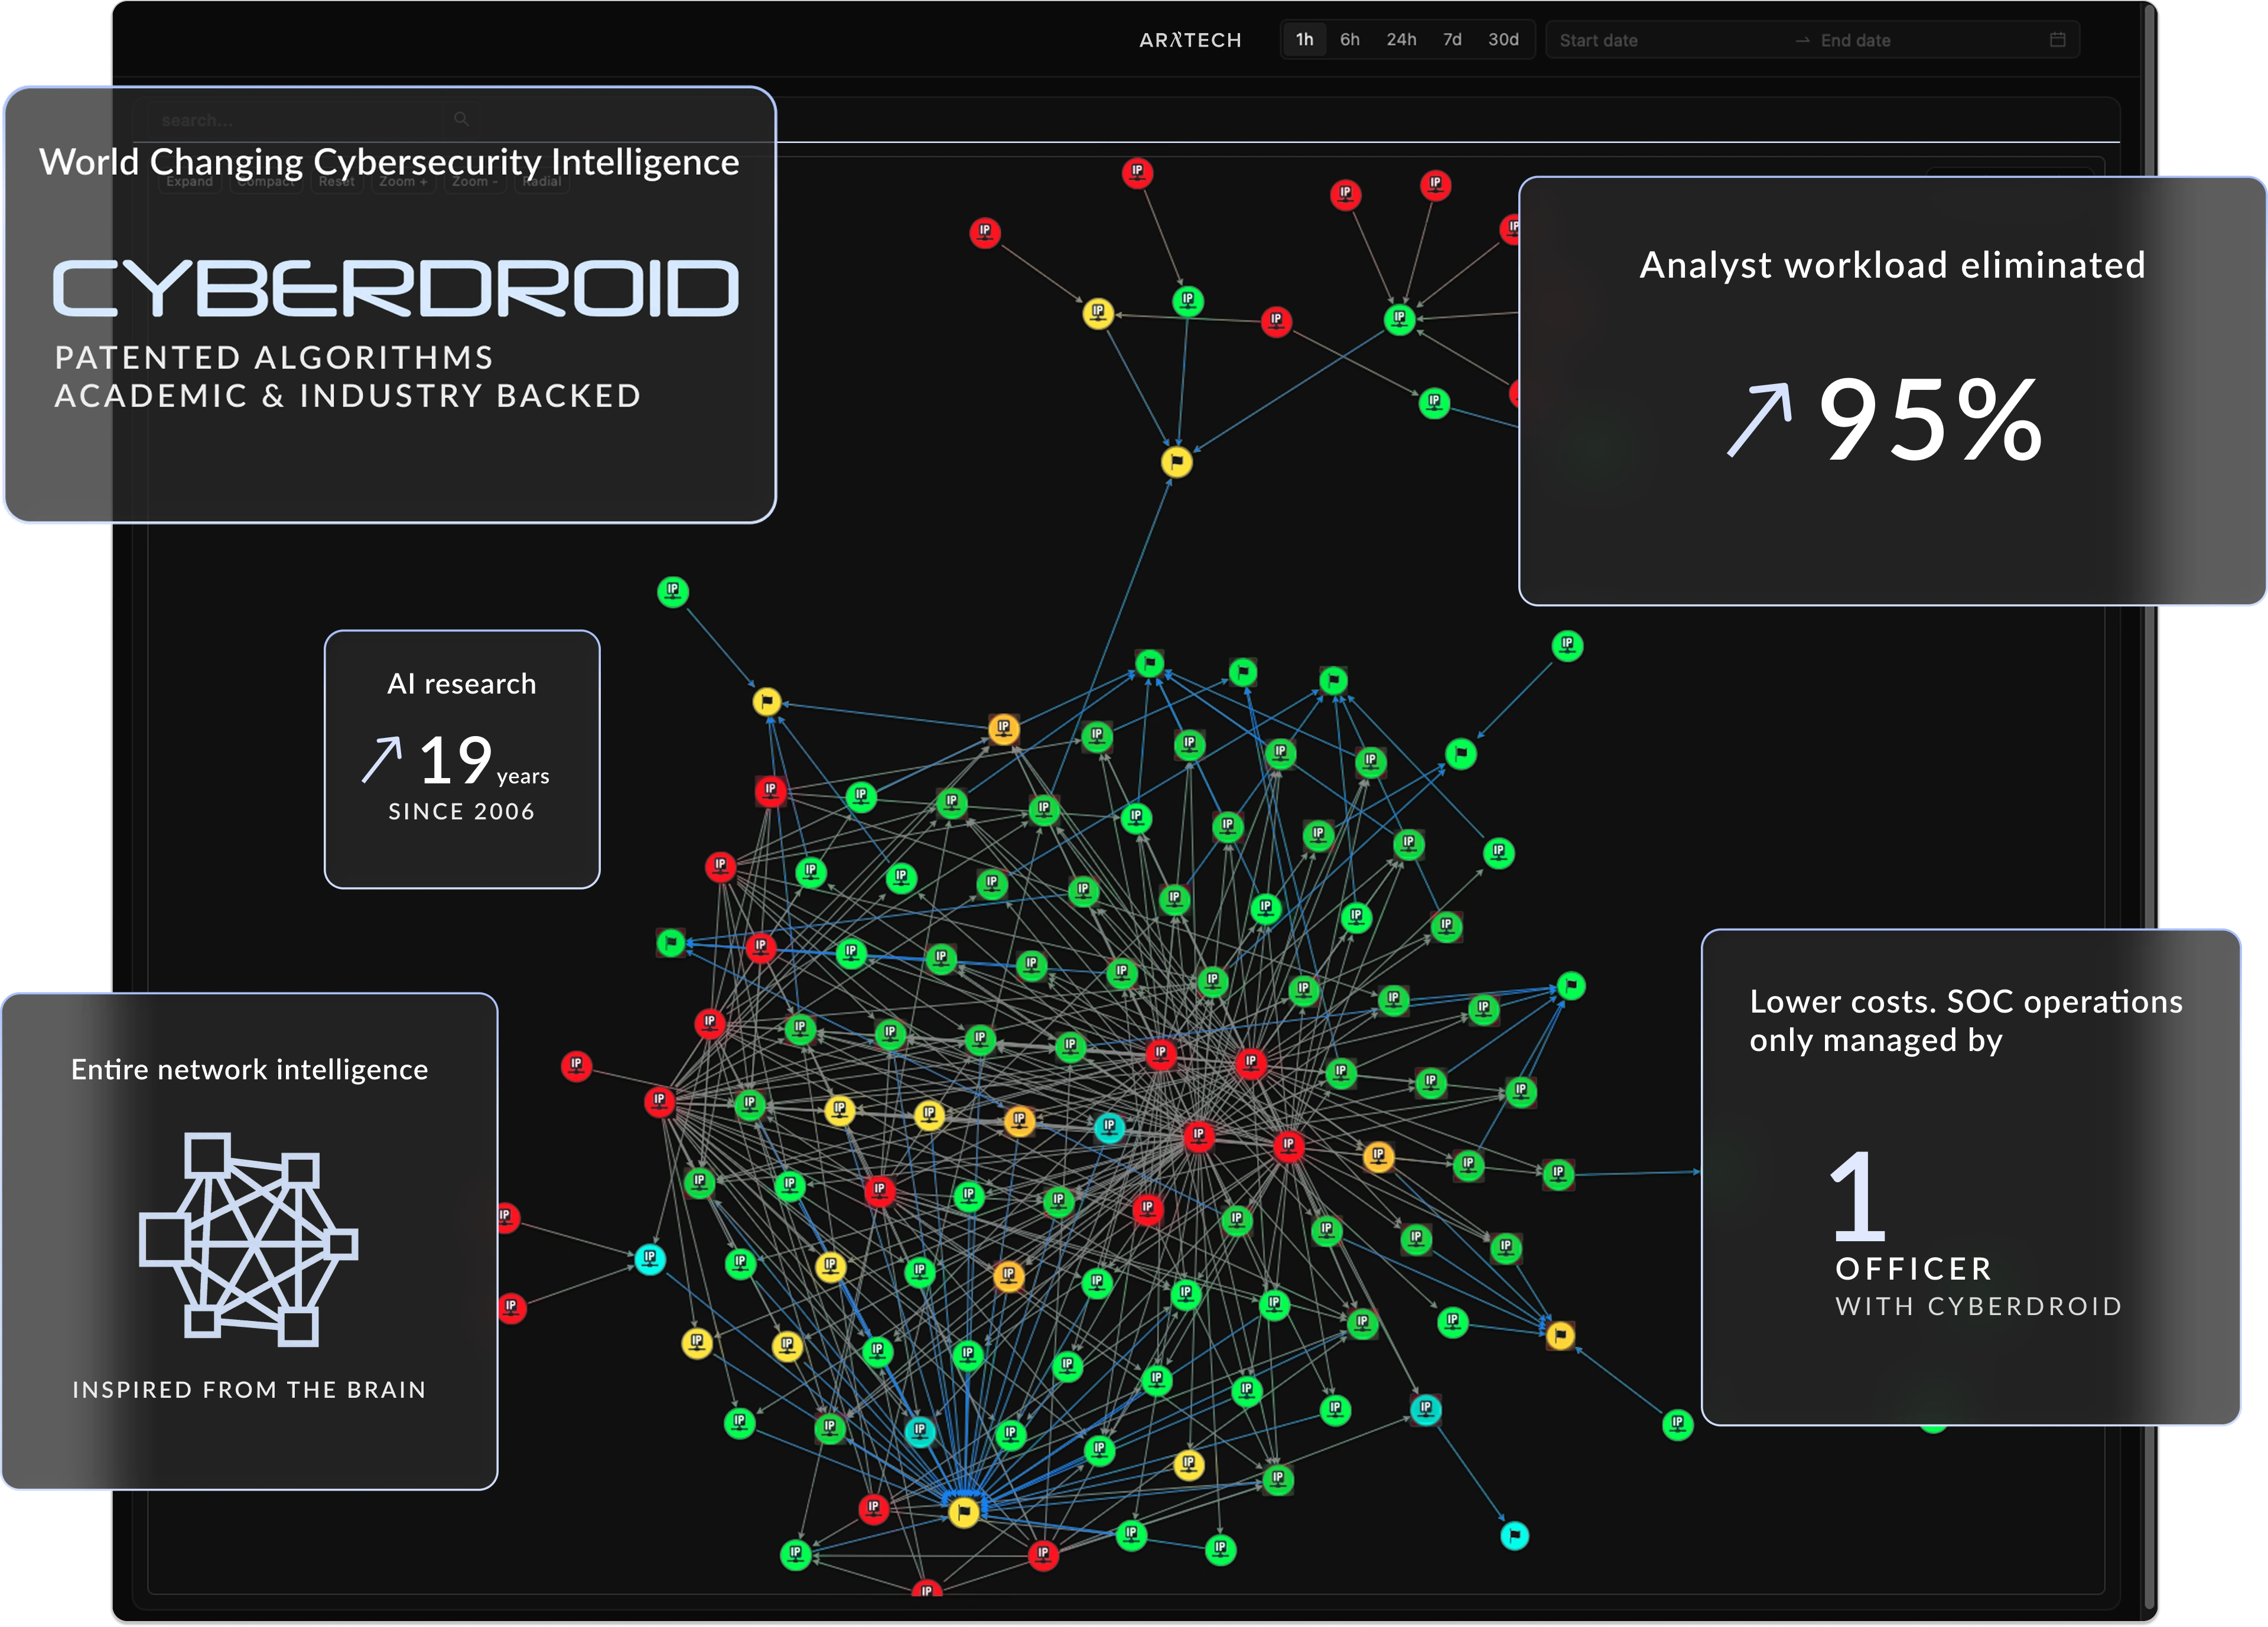Click the neural network icon in intelligence card

[248, 1239]
